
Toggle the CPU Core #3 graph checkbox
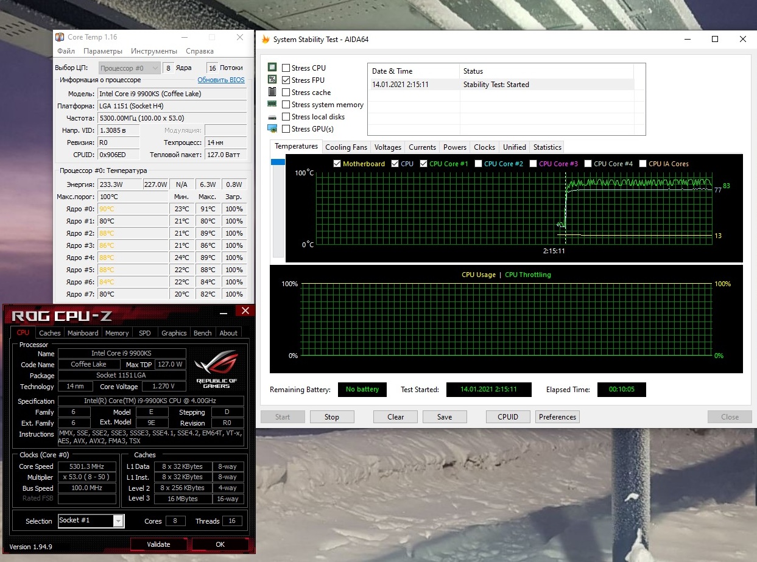[x=533, y=164]
